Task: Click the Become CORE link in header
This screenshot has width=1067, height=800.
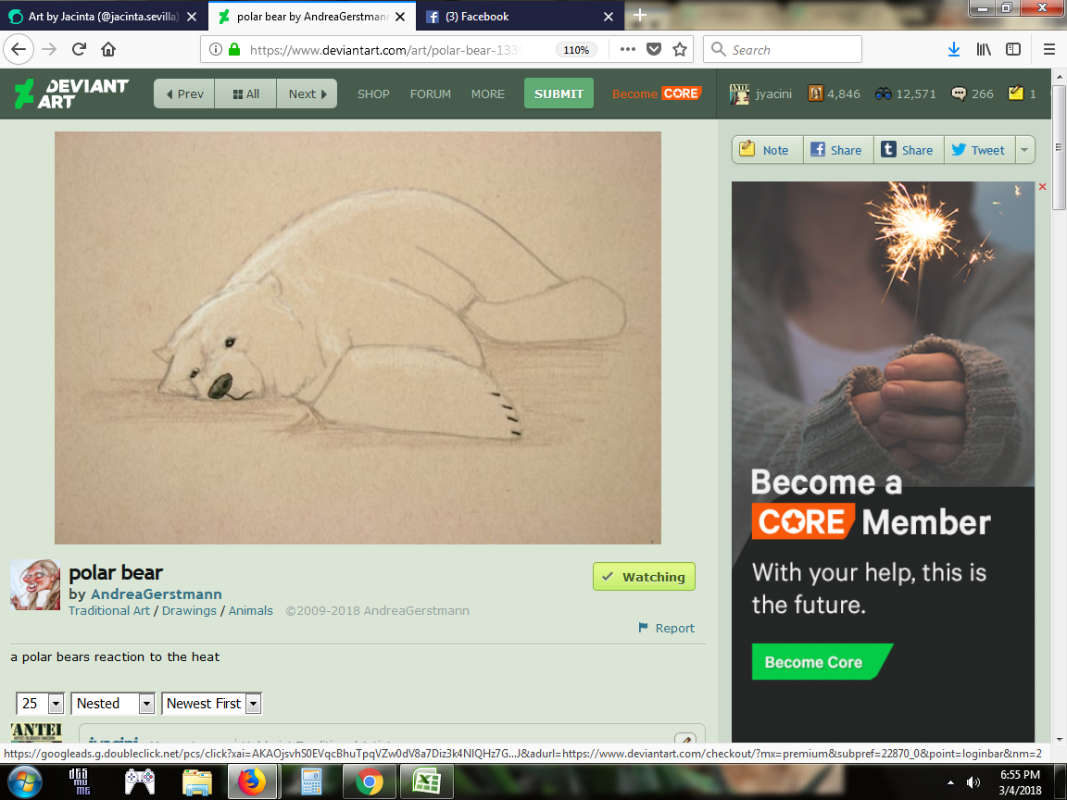Action: click(656, 94)
